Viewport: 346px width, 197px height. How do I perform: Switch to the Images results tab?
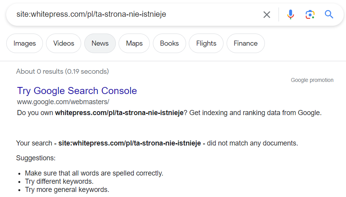(25, 43)
